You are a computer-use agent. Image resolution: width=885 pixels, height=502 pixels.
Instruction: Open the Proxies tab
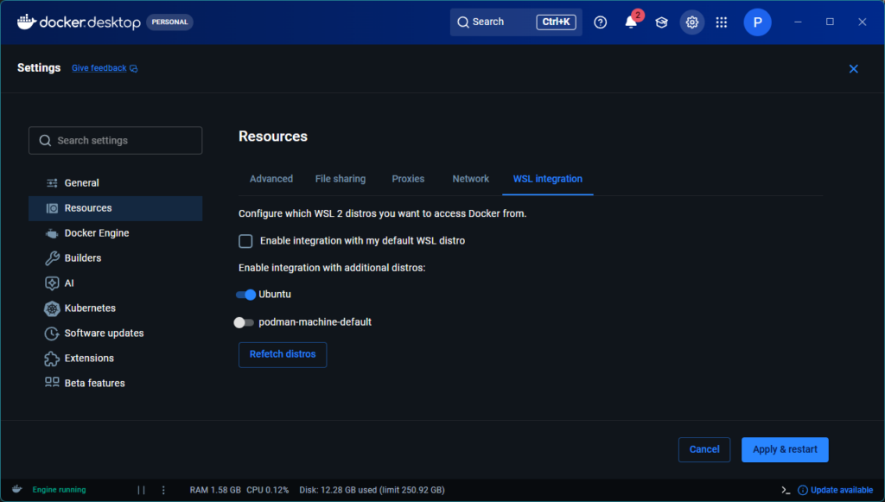[408, 179]
